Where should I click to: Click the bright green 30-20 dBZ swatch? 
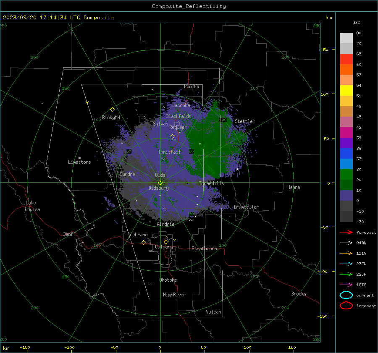click(346, 175)
